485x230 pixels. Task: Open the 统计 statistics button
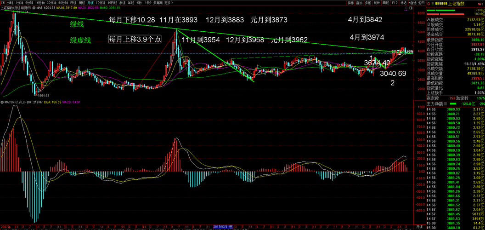click(377, 3)
